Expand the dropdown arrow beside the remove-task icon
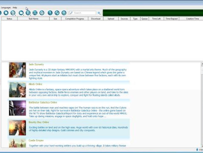The width and height of the screenshot is (203, 153). [15, 15]
